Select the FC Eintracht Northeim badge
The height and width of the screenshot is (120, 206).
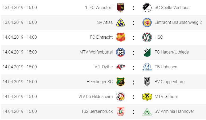[x=121, y=37]
